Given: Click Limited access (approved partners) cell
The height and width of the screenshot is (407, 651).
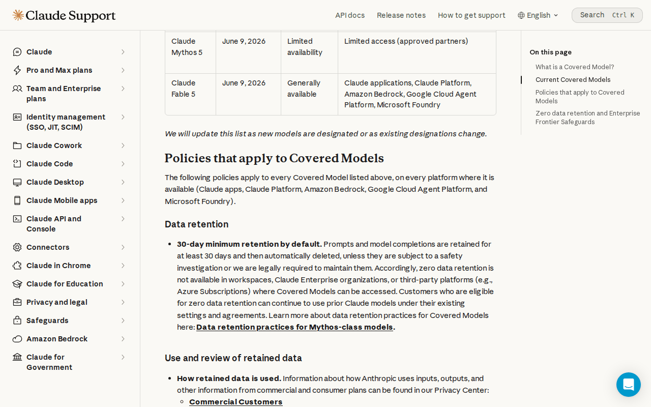Looking at the screenshot, I should (417, 52).
